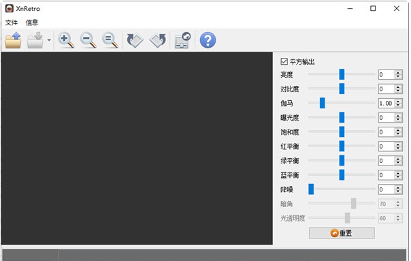Click the 亮度 slider handle
Viewport: 411px width, 261px height.
click(x=342, y=74)
